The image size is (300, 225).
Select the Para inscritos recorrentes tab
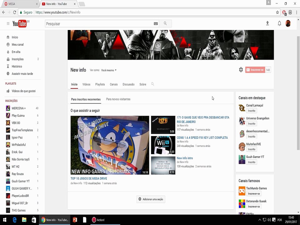pos(86,99)
